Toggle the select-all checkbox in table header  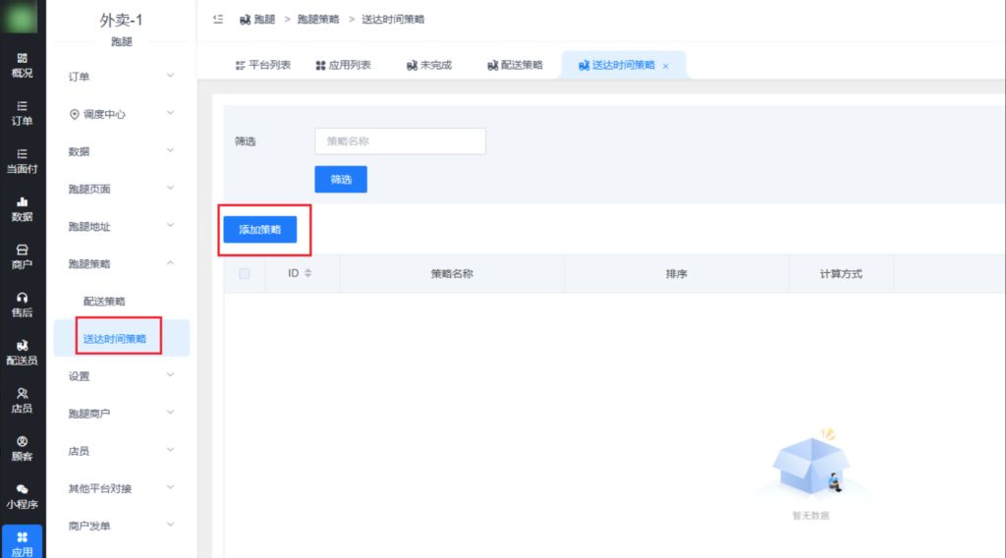(x=245, y=274)
